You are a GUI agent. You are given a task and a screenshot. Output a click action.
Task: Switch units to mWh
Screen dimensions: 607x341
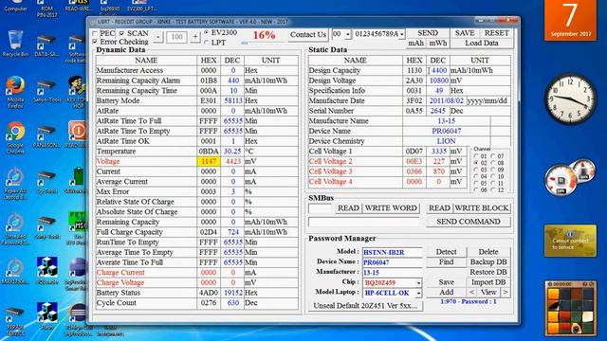437,44
